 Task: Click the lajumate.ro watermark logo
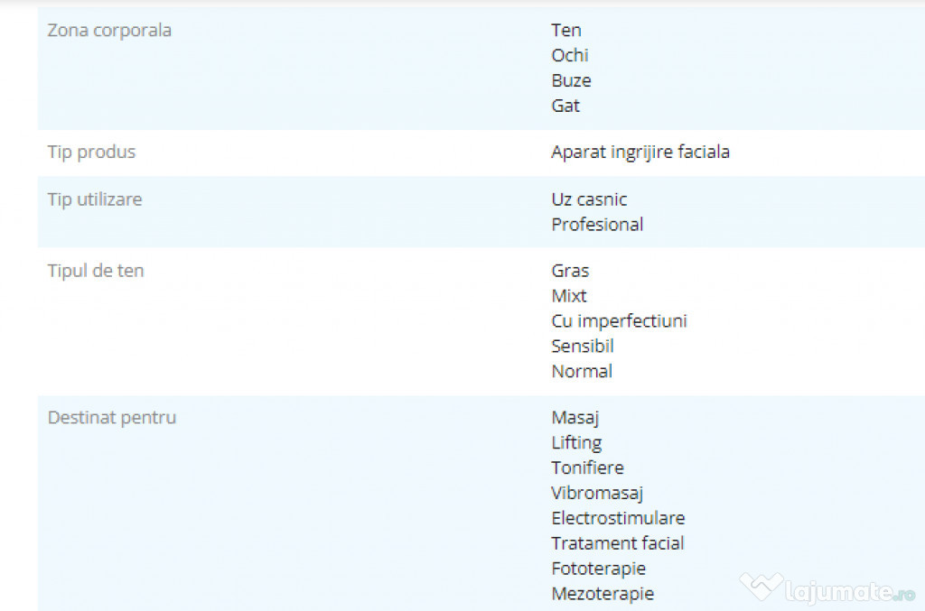pos(827,588)
